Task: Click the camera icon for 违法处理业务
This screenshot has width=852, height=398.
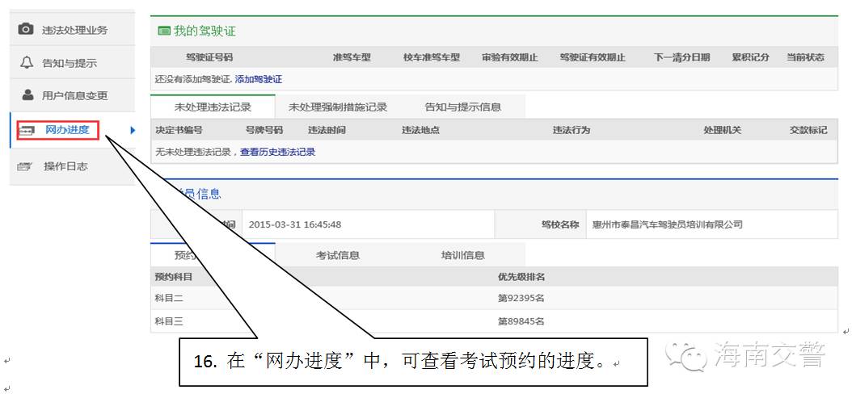Action: point(26,29)
